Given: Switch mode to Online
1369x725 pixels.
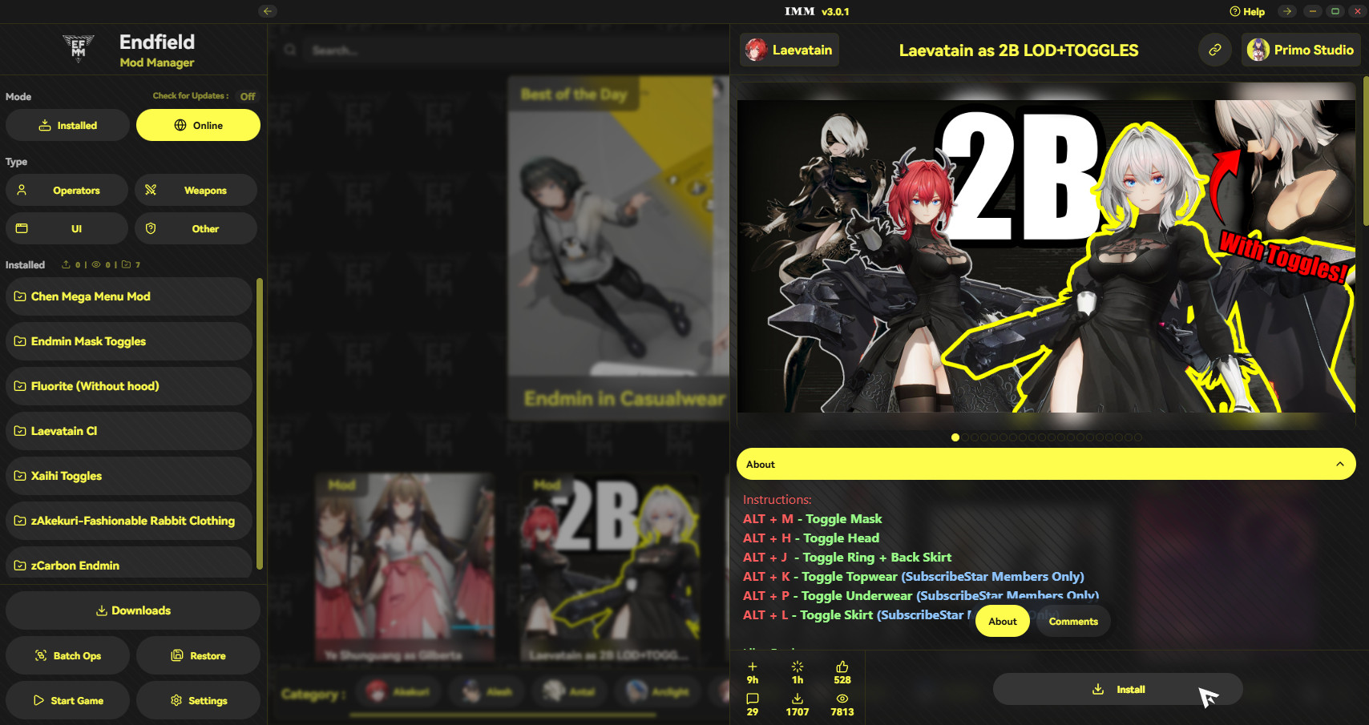Looking at the screenshot, I should 198,125.
